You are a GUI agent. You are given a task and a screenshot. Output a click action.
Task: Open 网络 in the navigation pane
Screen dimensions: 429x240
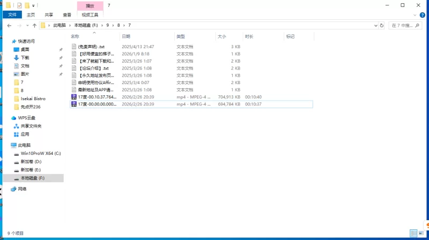(x=22, y=189)
